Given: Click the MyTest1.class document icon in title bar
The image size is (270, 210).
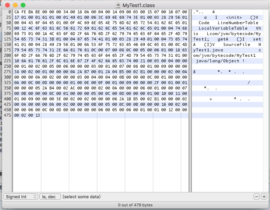Looking at the screenshot, I should (x=118, y=5).
